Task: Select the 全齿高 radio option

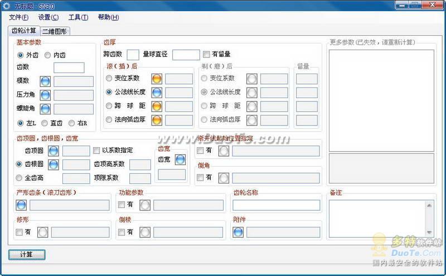Action: (x=20, y=178)
